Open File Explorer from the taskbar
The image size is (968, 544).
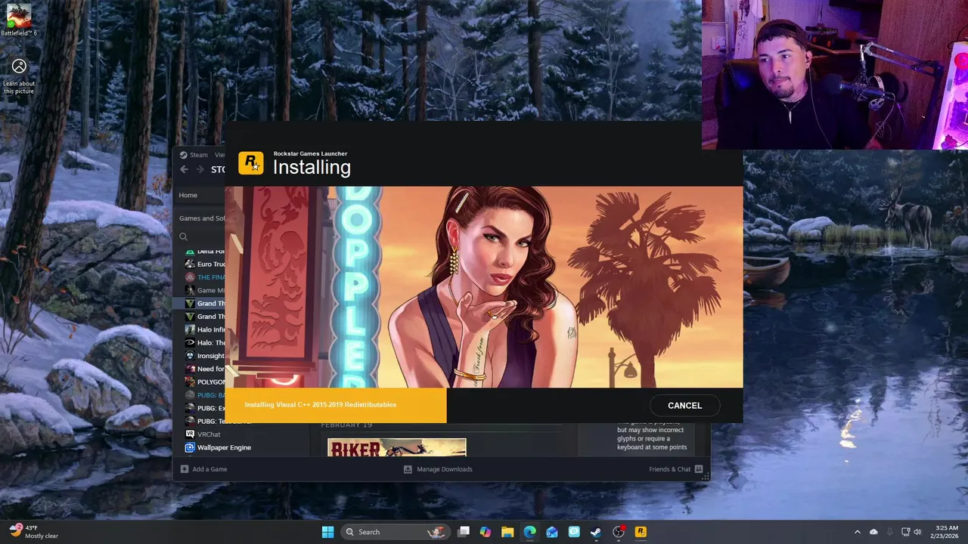coord(507,532)
